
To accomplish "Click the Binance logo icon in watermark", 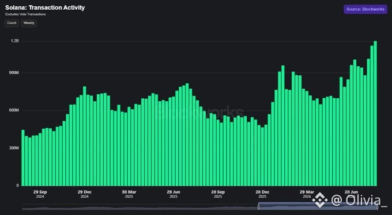I will click(320, 200).
